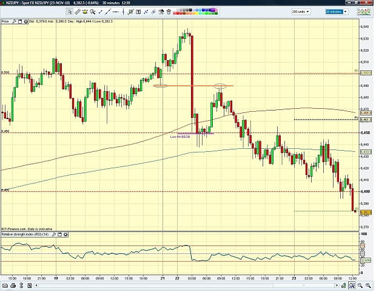Select the text annotation tool

point(138,12)
